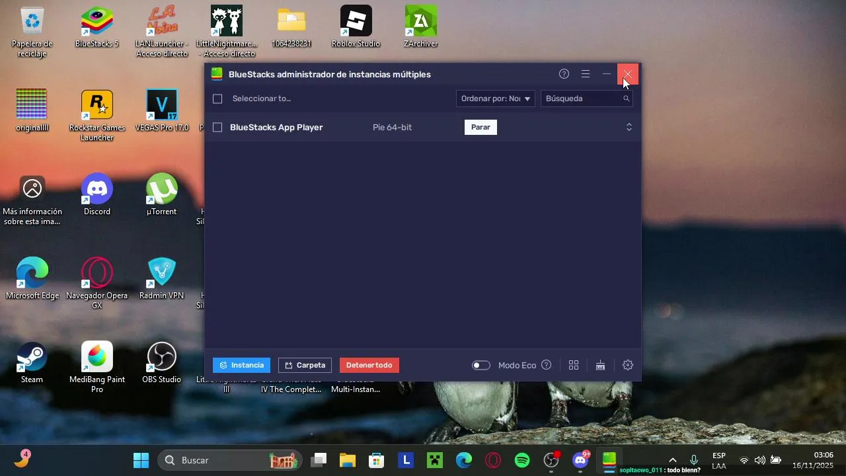
Task: Select the Radmin VPN desktop icon
Action: [162, 279]
